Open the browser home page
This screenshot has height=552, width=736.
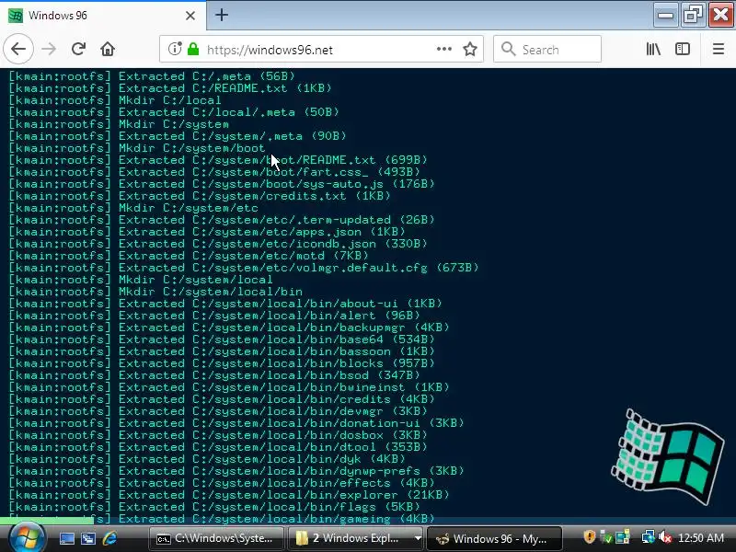click(108, 49)
